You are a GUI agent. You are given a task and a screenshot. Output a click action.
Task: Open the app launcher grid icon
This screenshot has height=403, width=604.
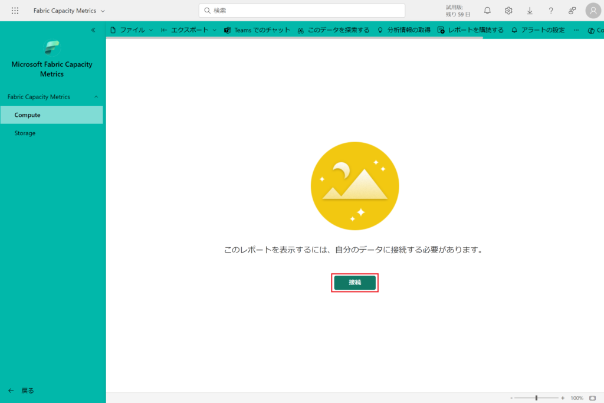click(x=15, y=11)
